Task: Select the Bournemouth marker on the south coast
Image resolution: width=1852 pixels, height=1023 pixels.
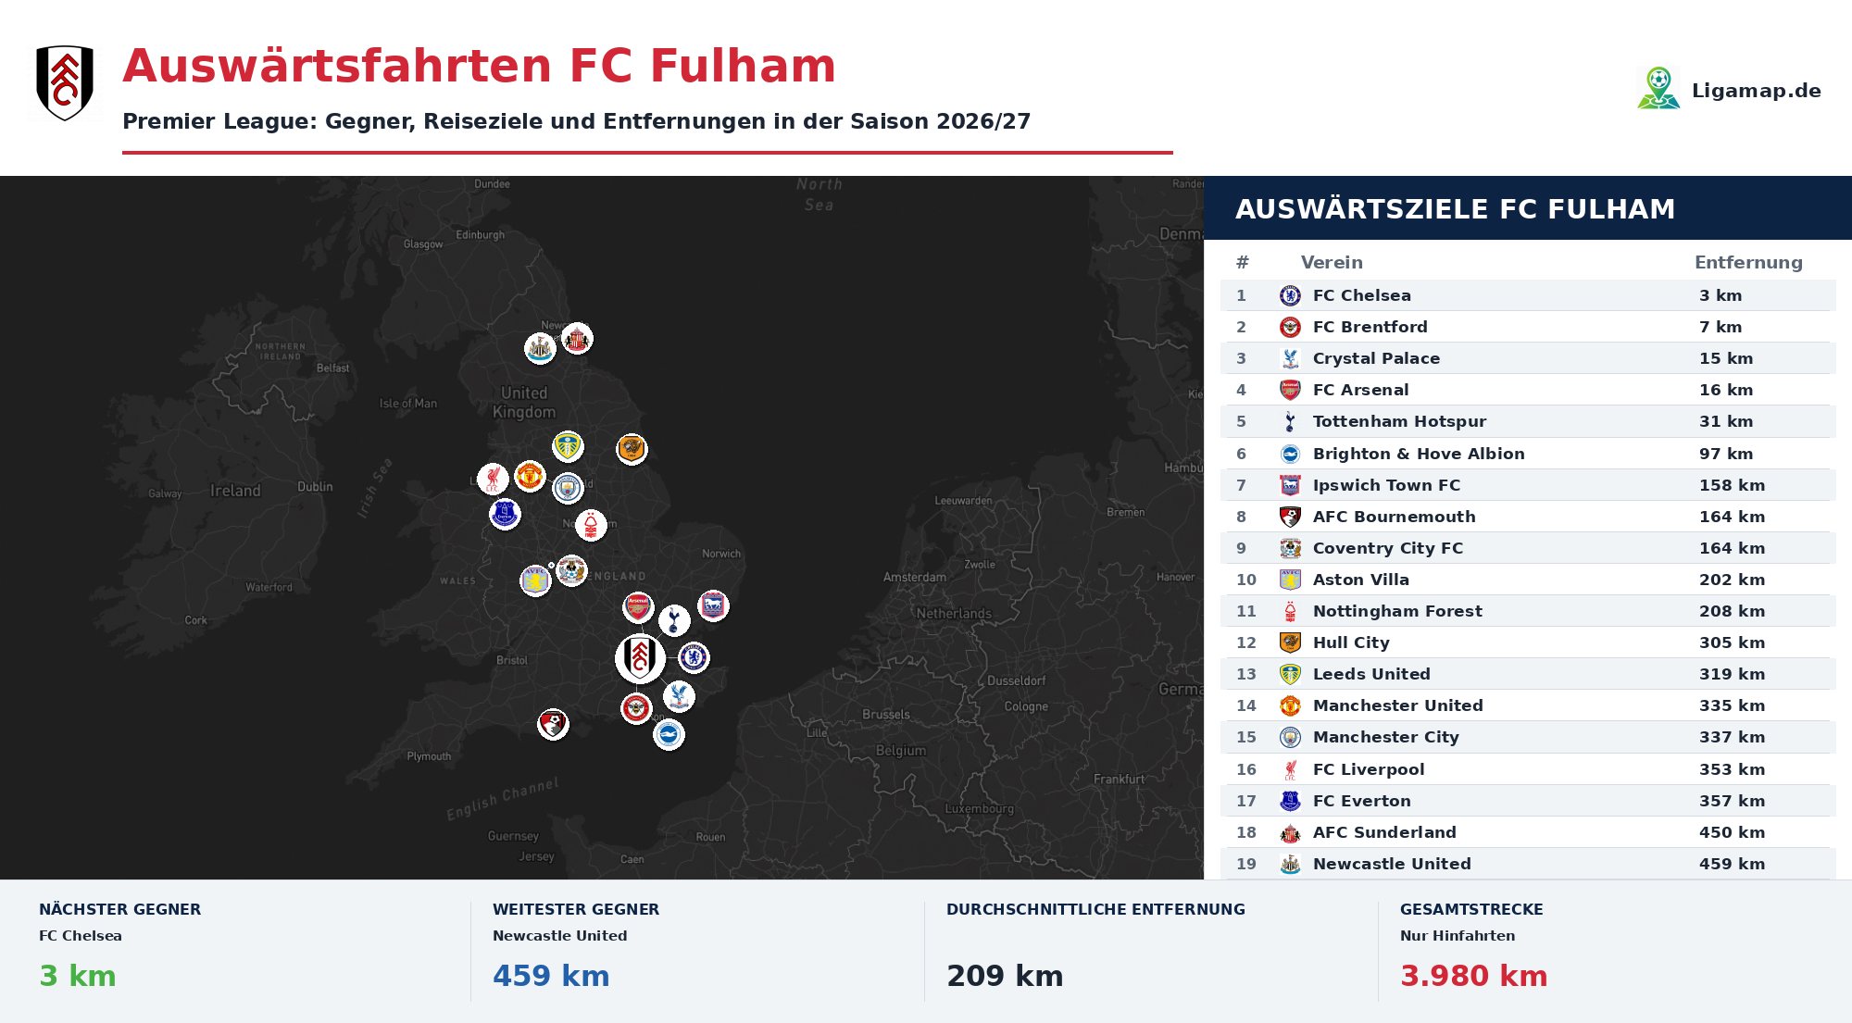Action: 553,723
